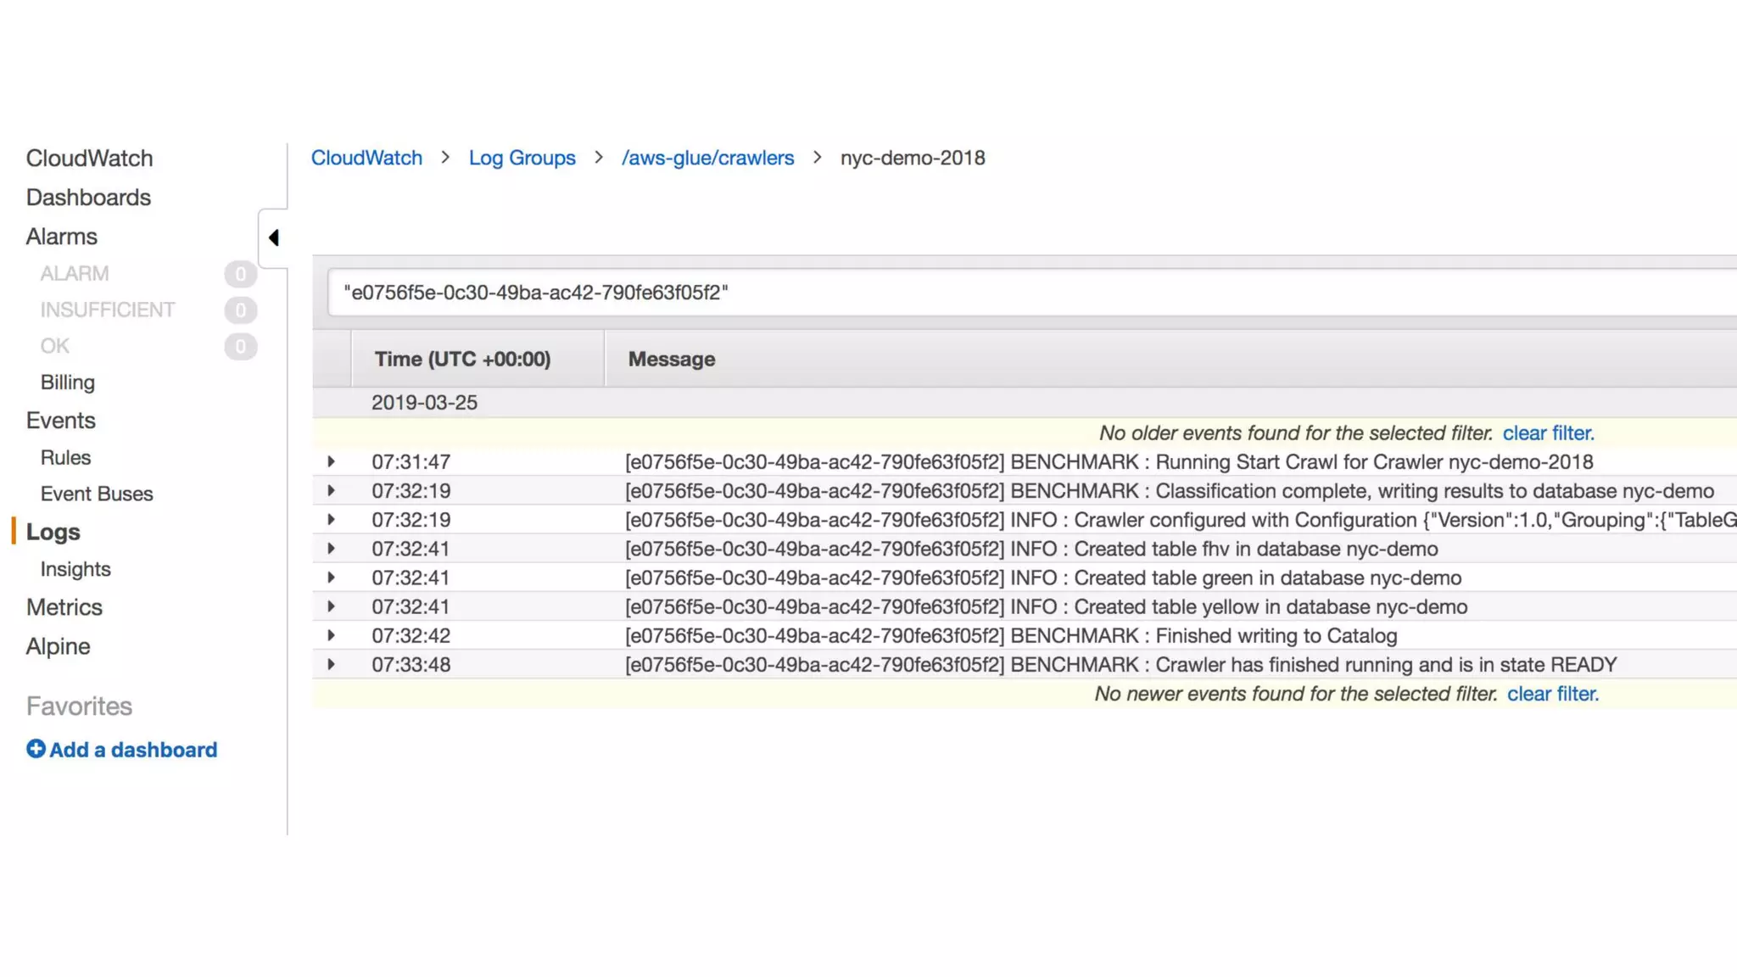Click clear filter in the newer events notice
1737x977 pixels.
[x=1552, y=694]
